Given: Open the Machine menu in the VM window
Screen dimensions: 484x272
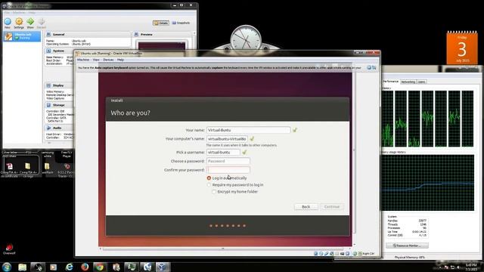Looking at the screenshot, I should pyautogui.click(x=83, y=60).
